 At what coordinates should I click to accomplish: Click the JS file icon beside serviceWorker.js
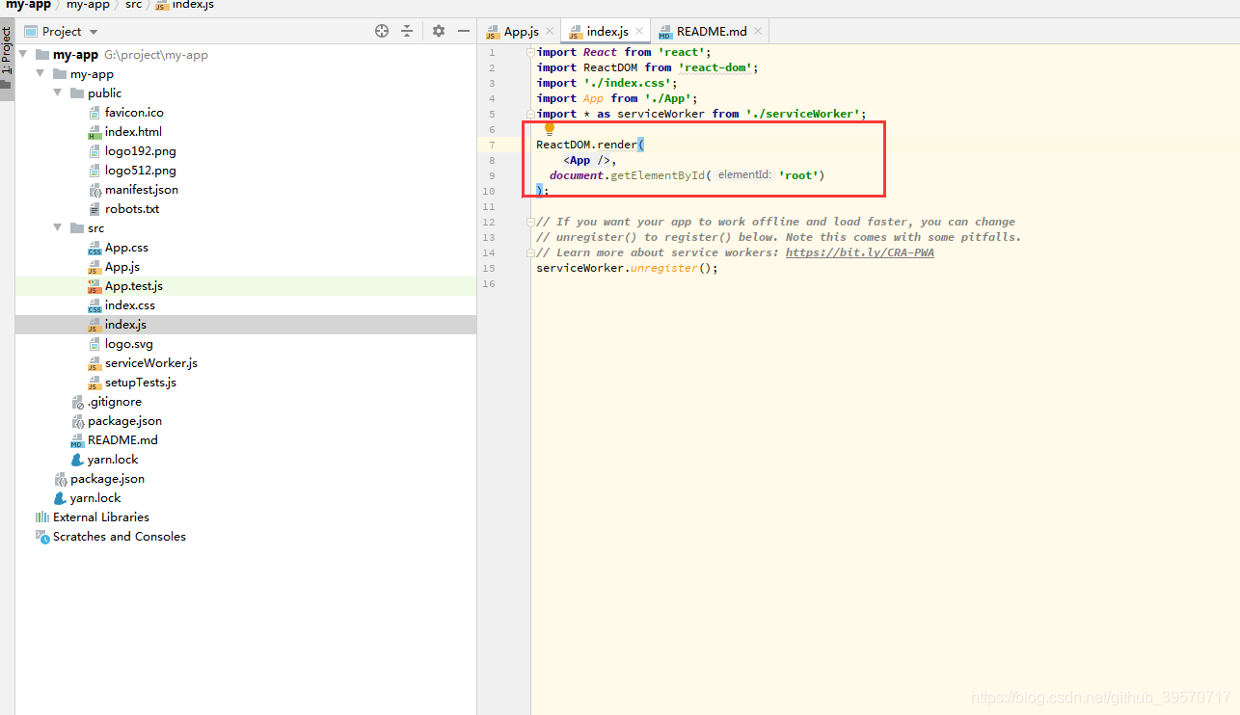96,363
